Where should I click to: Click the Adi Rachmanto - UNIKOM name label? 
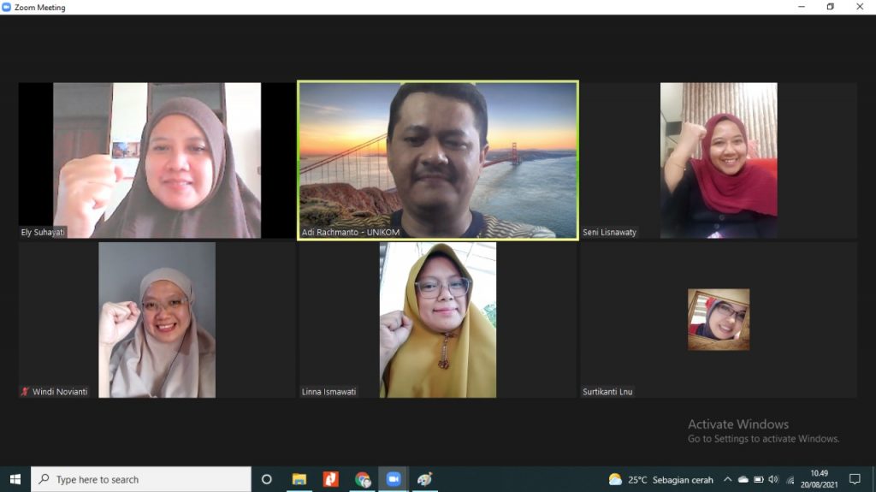coord(351,232)
